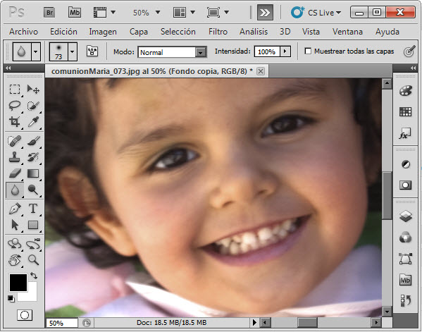Toggle Quick Mask mode button
The width and height of the screenshot is (422, 332).
click(25, 315)
